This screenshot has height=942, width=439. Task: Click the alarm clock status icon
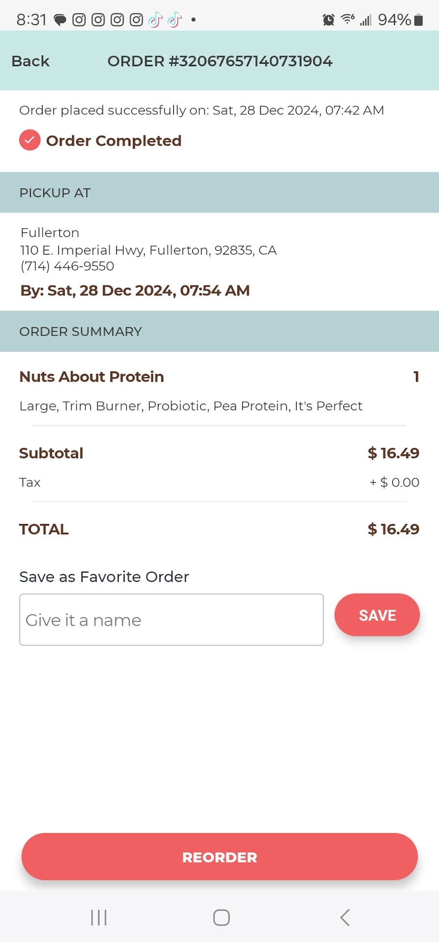[x=328, y=20]
